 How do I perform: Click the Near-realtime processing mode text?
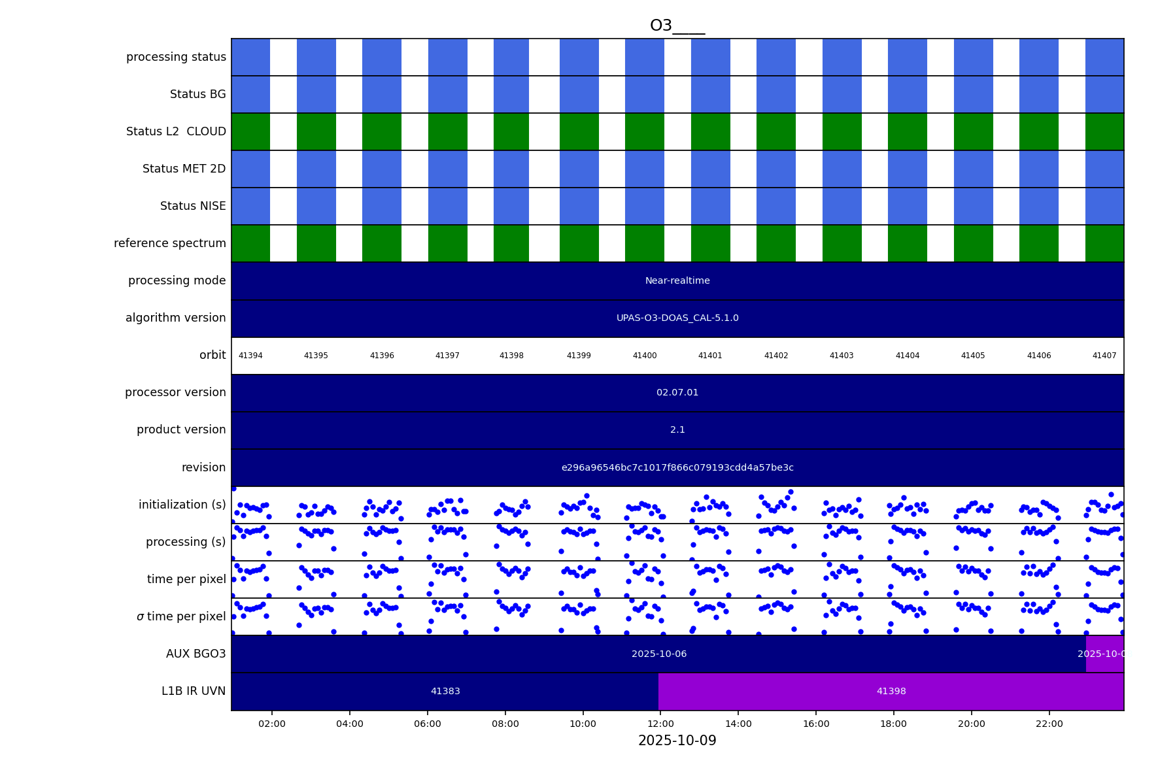(x=677, y=281)
